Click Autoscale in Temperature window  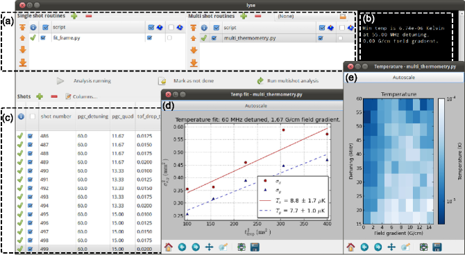pyautogui.click(x=404, y=78)
